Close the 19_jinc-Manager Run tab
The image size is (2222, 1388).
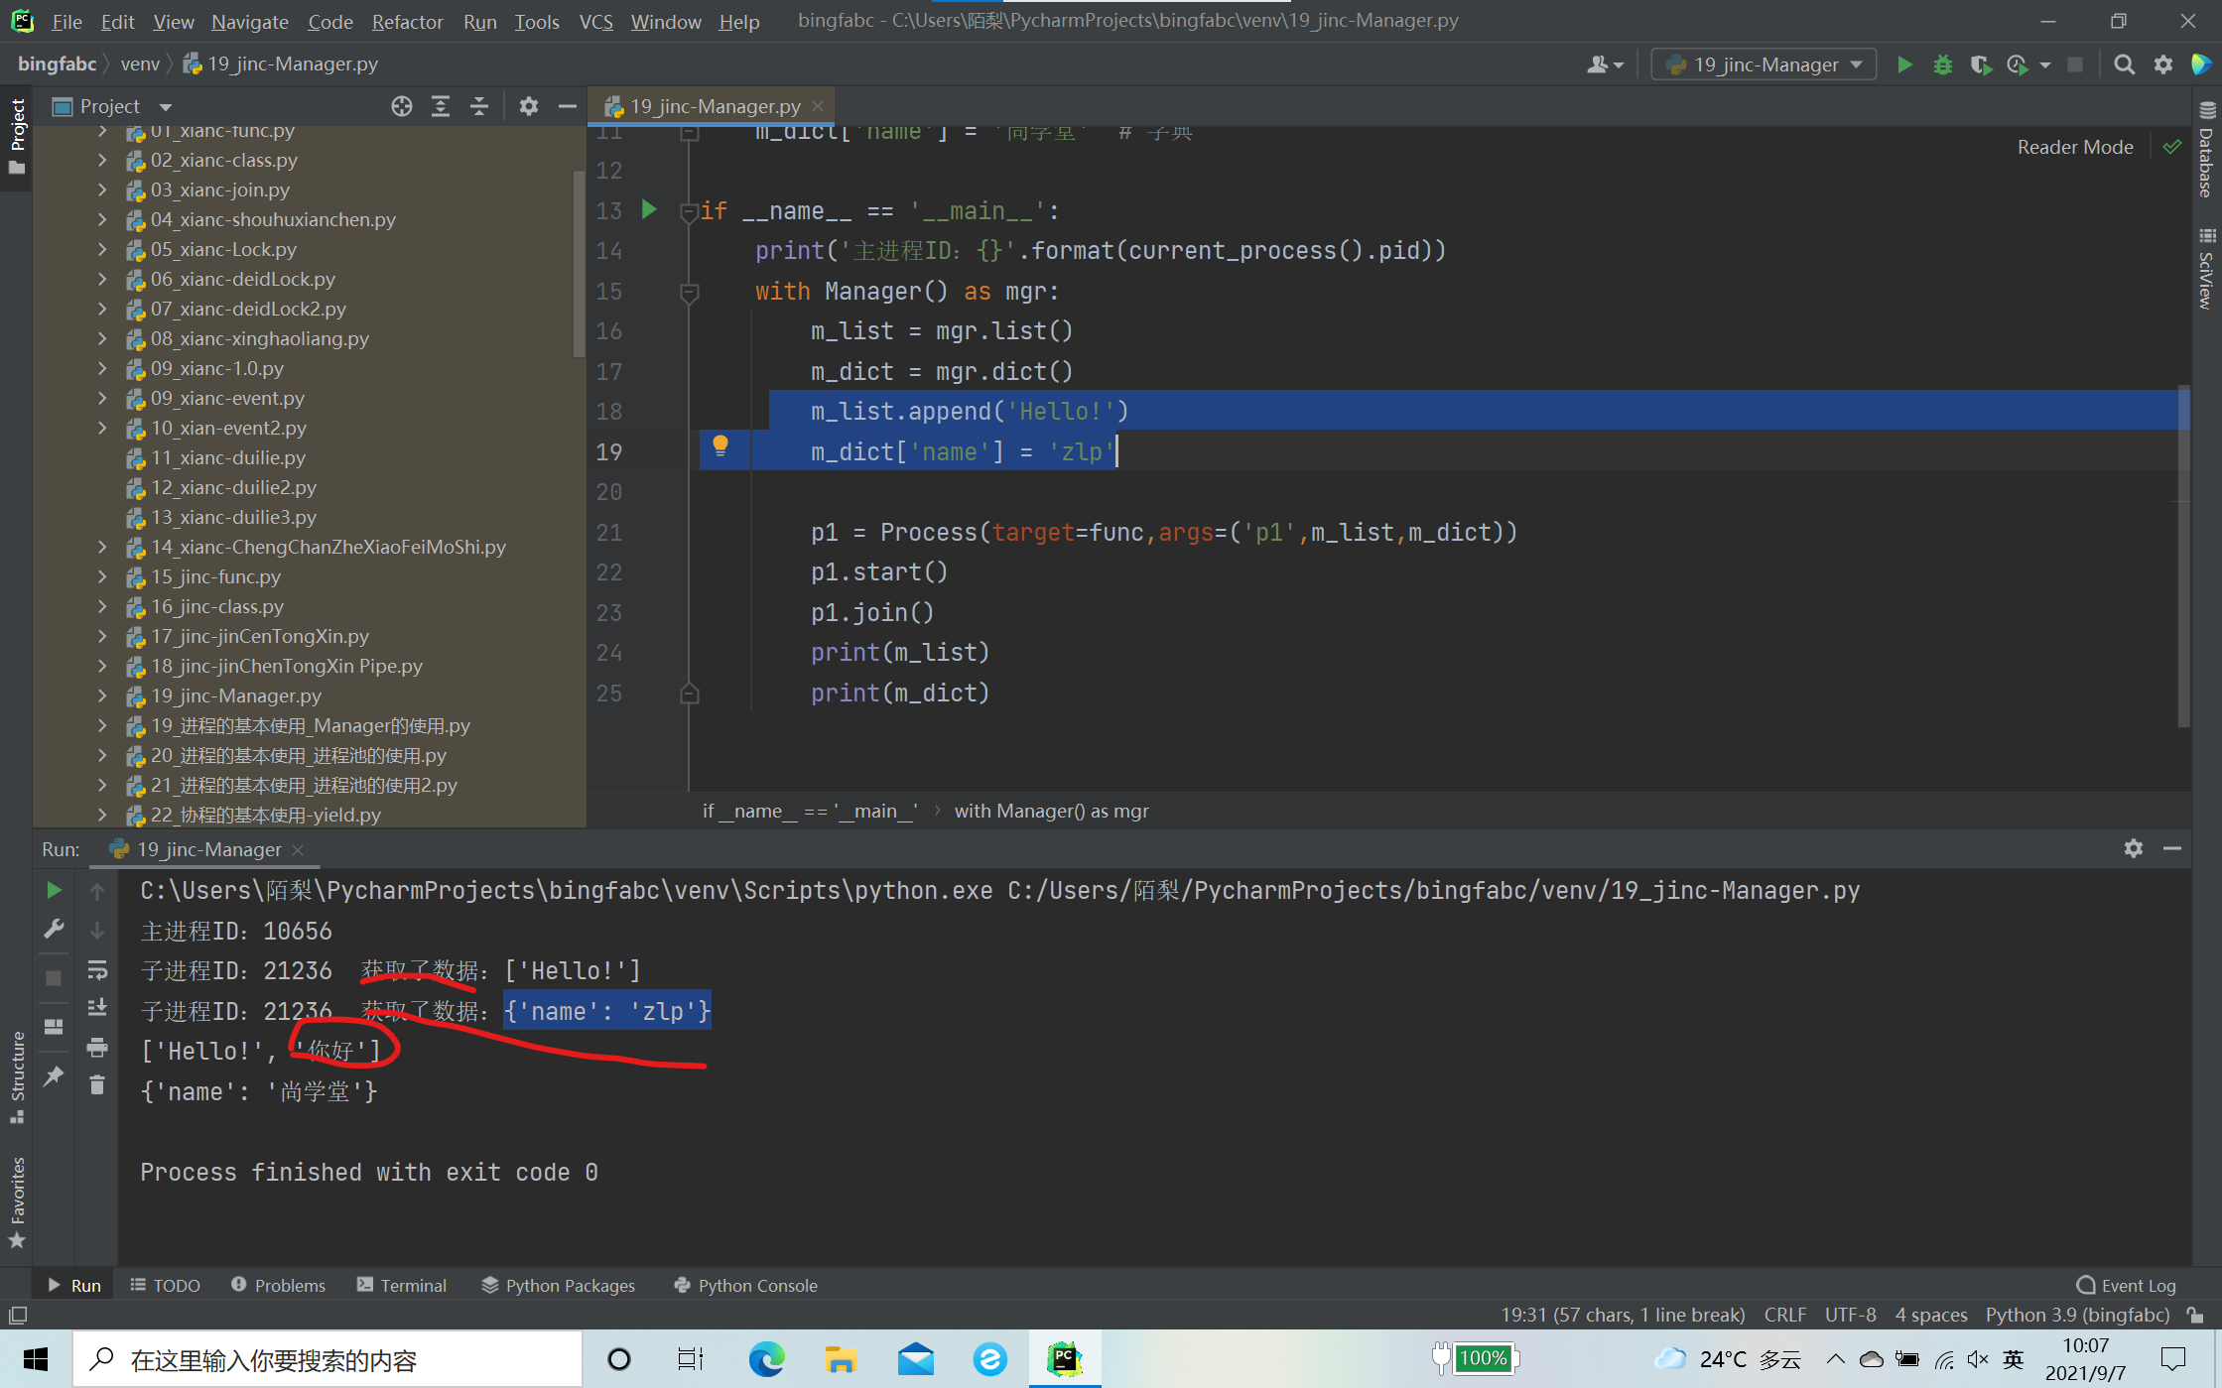[x=298, y=849]
